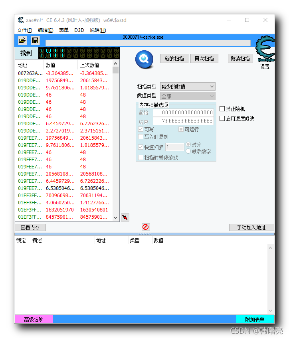Click the open file folder icon
The height and width of the screenshot is (338, 289).
pyautogui.click(x=22, y=40)
